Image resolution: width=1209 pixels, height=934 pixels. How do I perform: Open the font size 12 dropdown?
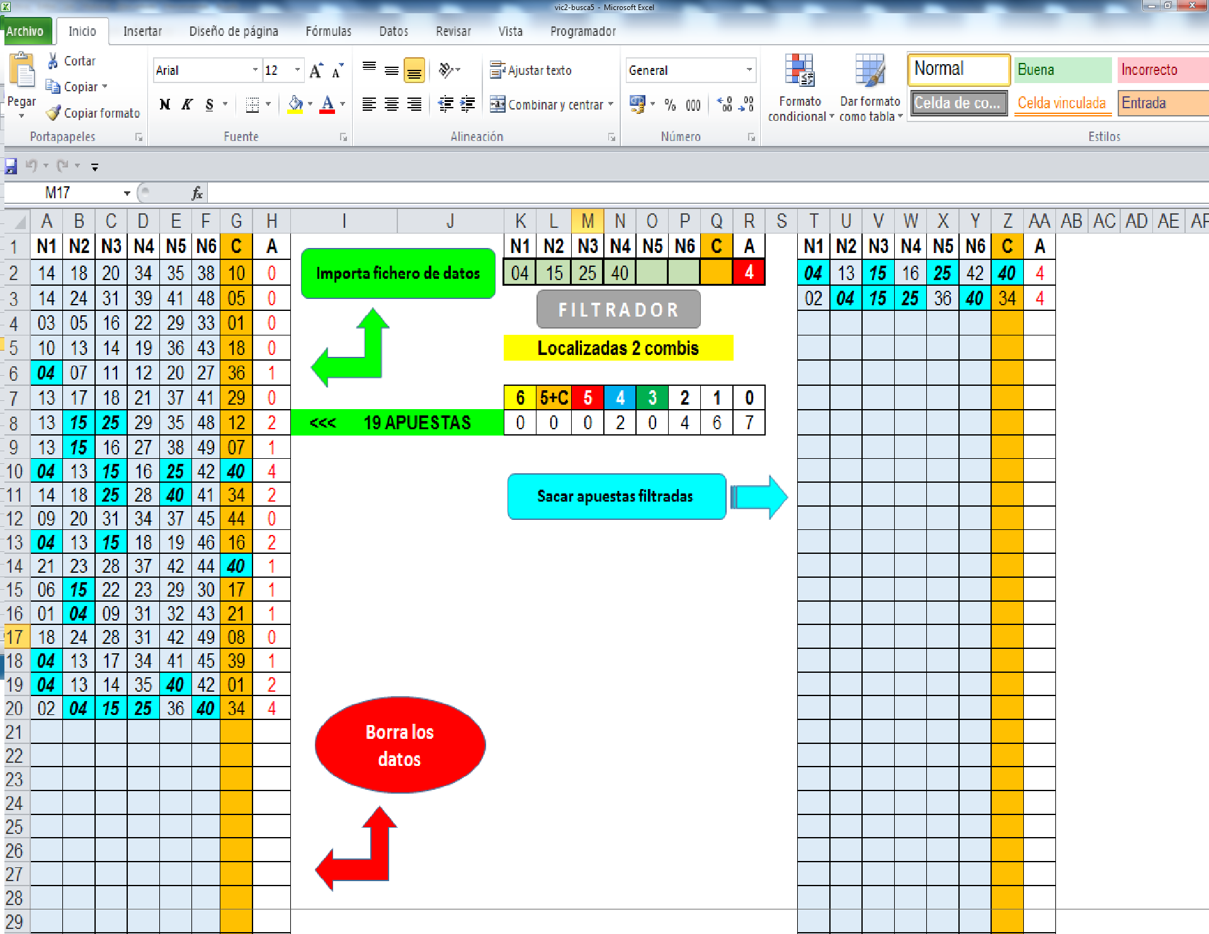point(298,70)
